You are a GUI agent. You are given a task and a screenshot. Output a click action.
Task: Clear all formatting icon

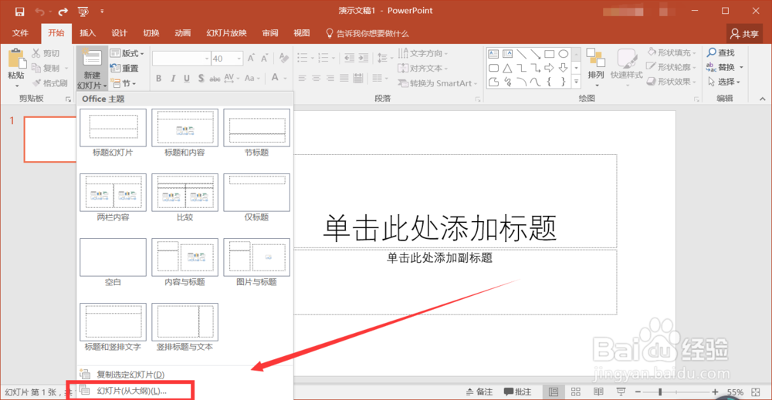[283, 59]
